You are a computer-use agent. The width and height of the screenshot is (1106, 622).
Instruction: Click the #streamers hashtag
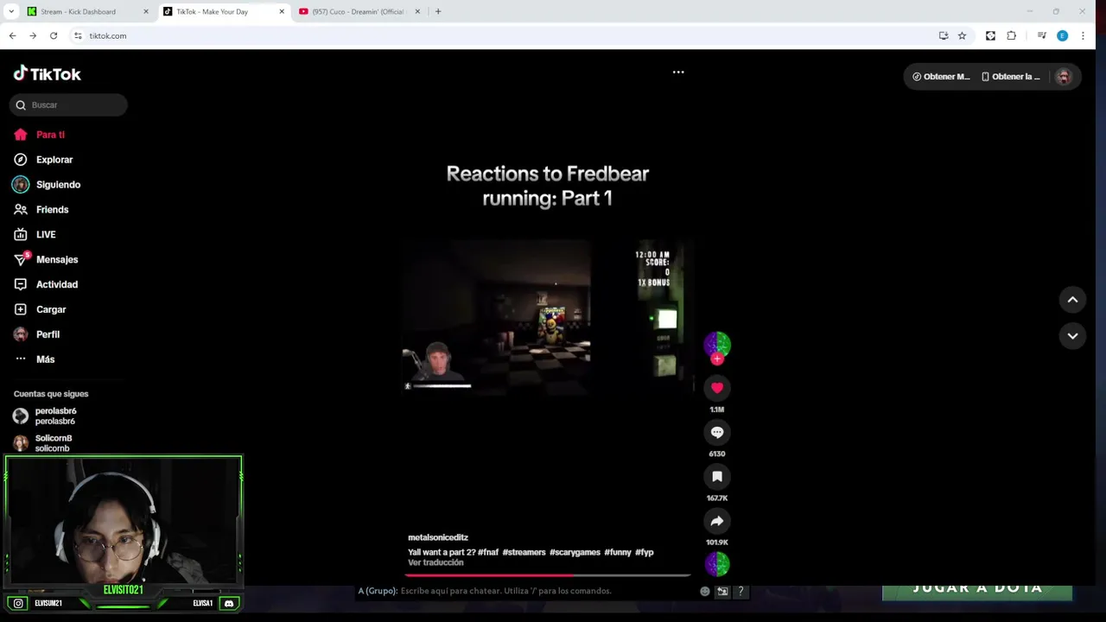(524, 552)
